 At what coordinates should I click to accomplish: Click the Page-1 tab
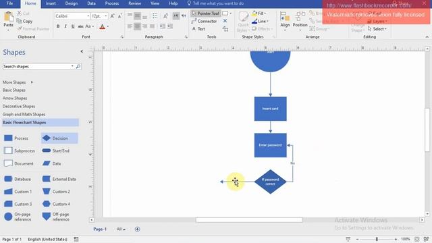pyautogui.click(x=100, y=229)
